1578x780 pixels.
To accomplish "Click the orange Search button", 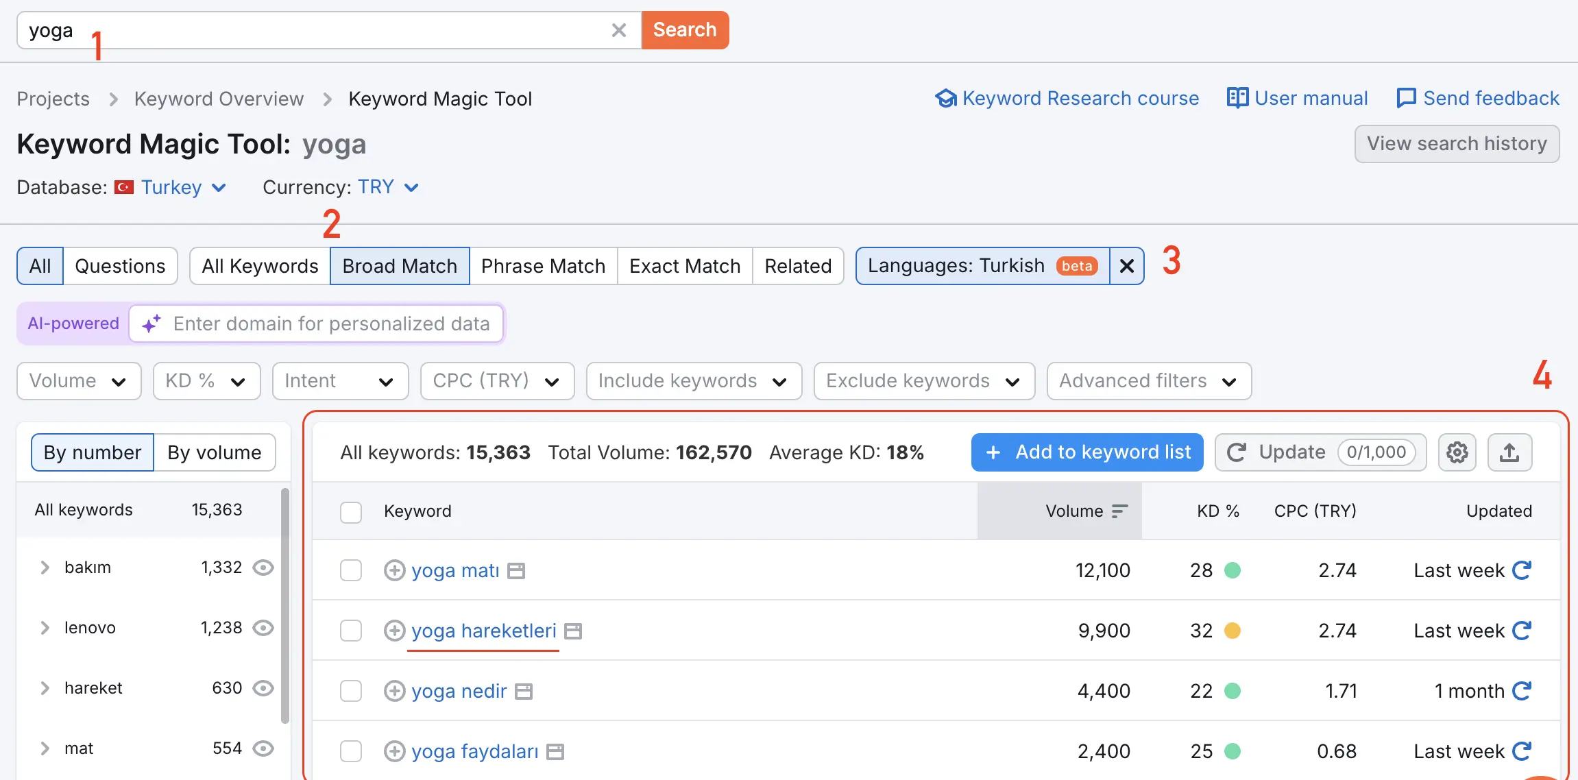I will click(685, 30).
